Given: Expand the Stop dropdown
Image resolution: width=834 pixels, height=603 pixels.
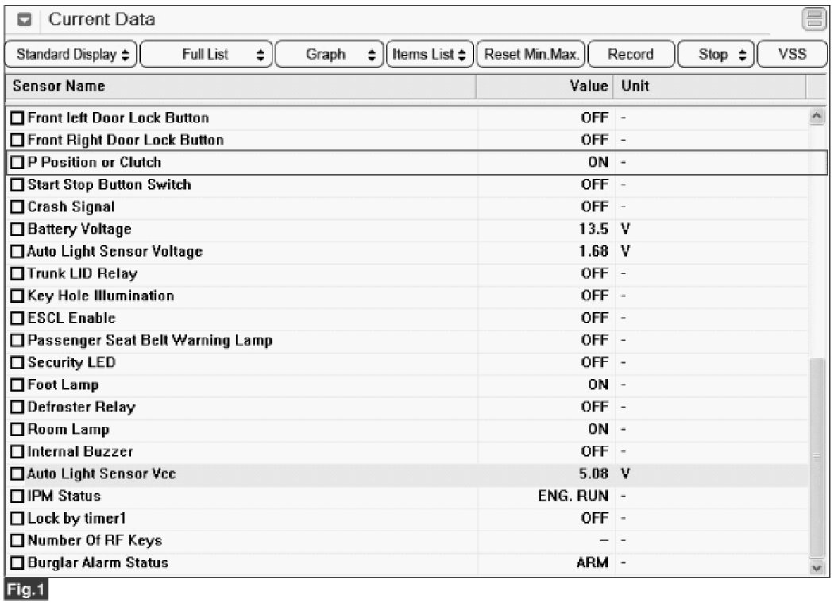Looking at the screenshot, I should click(x=715, y=55).
